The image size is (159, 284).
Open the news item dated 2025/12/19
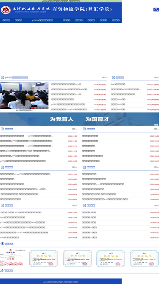tap(25, 151)
